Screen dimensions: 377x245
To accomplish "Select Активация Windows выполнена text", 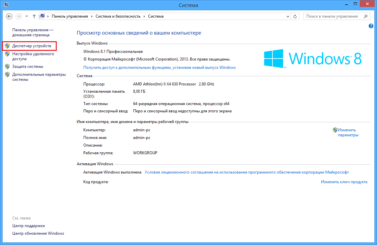I will [x=112, y=172].
